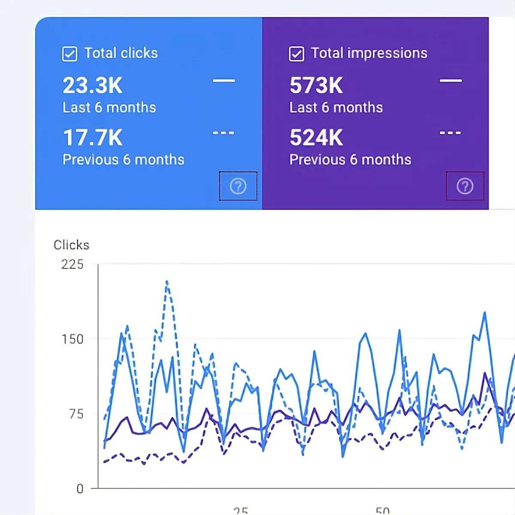Click the 23.3K clicks value
This screenshot has height=515, width=515.
[93, 85]
